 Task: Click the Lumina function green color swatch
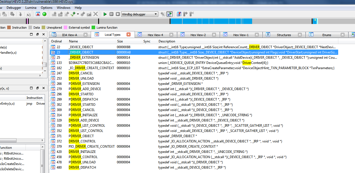tap(93, 28)
